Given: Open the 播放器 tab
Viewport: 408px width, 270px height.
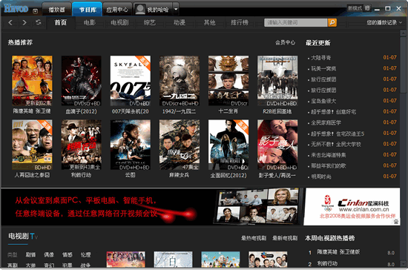Looking at the screenshot, I should coord(56,10).
